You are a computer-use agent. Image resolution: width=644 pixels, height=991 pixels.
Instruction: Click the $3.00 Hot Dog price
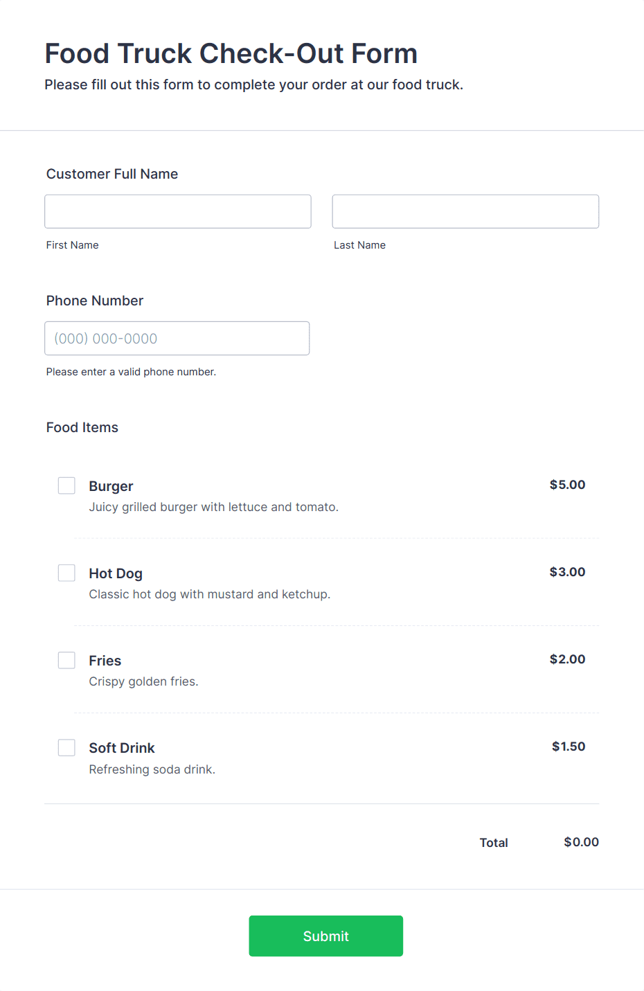(567, 572)
